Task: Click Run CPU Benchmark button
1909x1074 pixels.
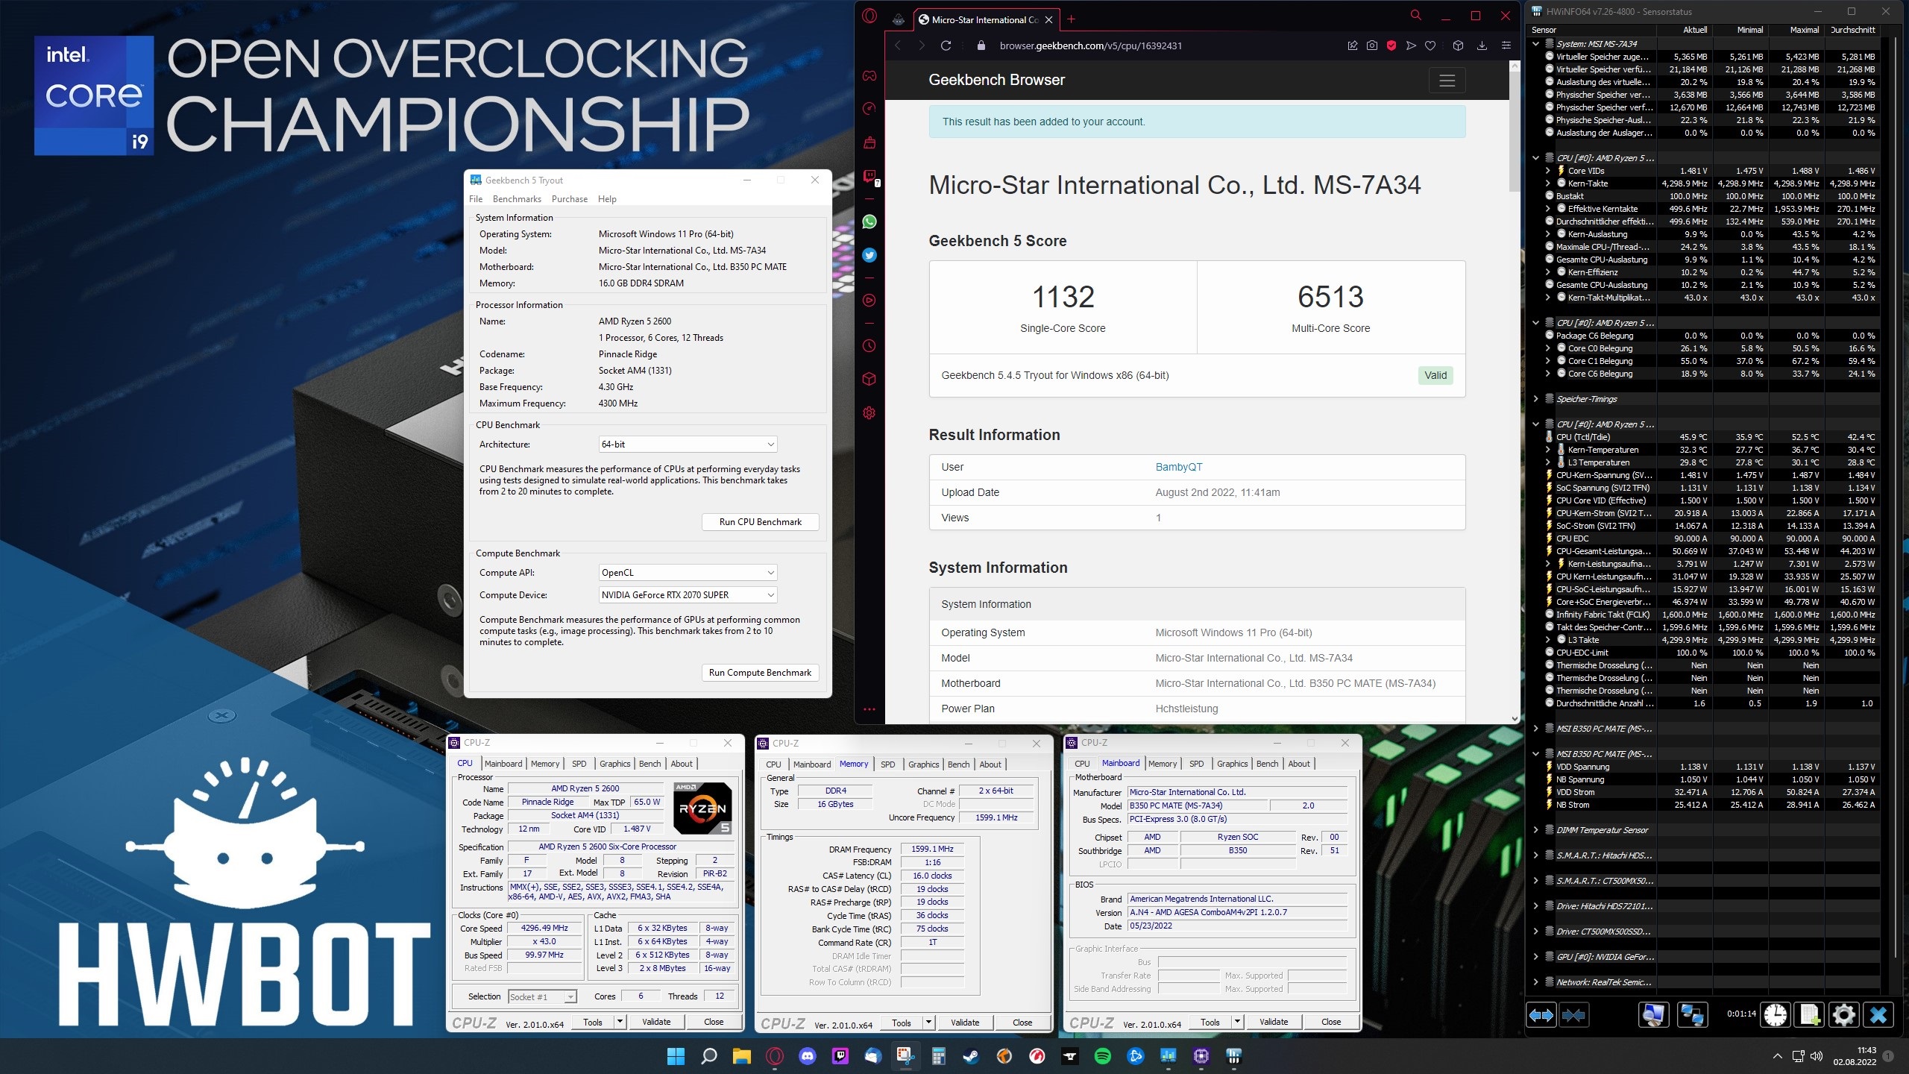Action: (x=761, y=522)
